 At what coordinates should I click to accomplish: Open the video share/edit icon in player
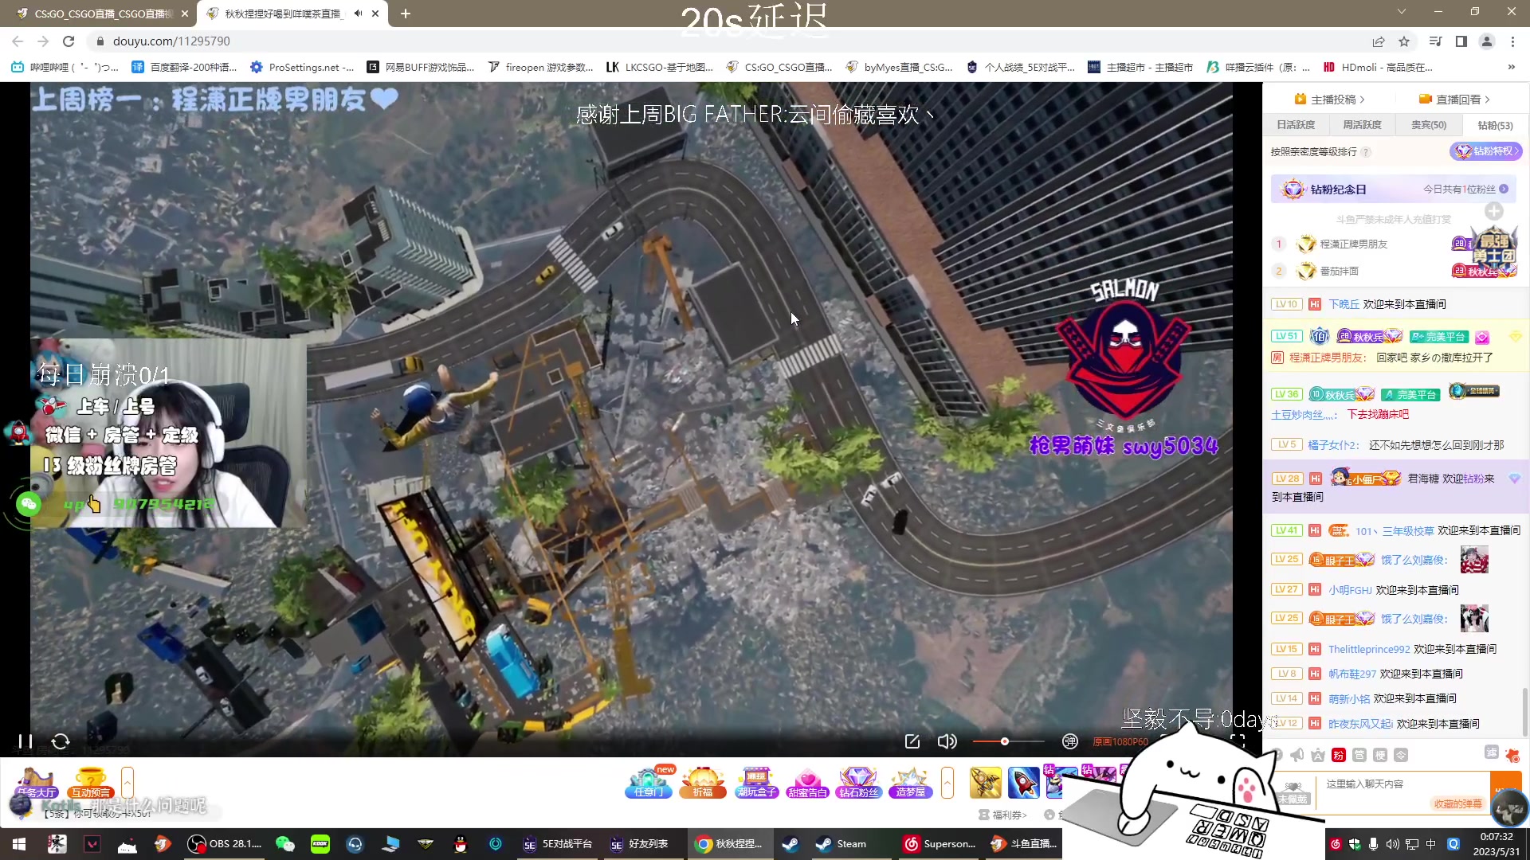(x=912, y=741)
